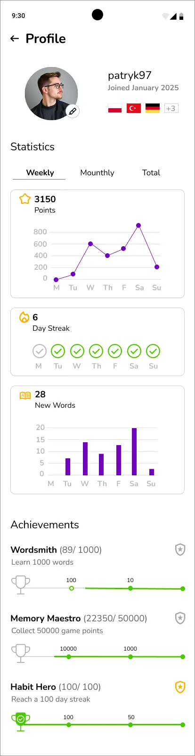Click the gold star Points icon

point(25,199)
